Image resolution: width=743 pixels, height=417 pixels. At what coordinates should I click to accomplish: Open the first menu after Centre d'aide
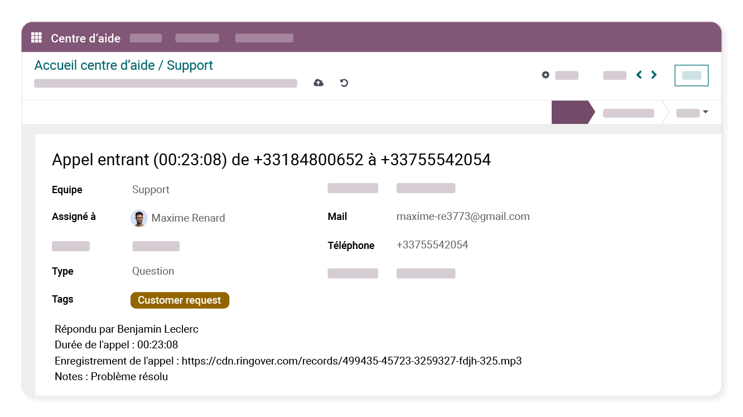point(146,38)
